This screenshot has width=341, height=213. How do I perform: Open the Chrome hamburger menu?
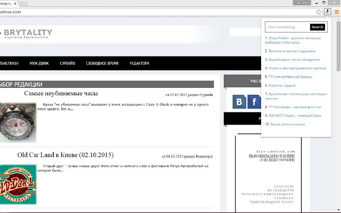(336, 12)
